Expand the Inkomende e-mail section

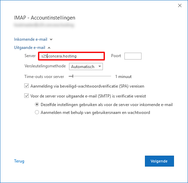coord(33,39)
